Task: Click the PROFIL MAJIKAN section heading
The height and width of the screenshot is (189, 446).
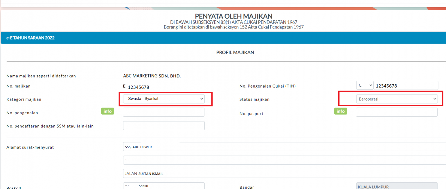Action: click(235, 52)
